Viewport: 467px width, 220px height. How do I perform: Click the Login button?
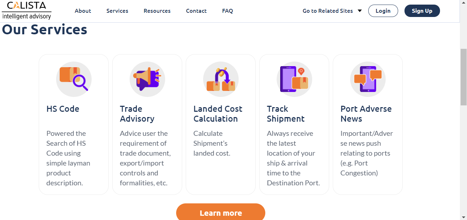click(x=383, y=11)
